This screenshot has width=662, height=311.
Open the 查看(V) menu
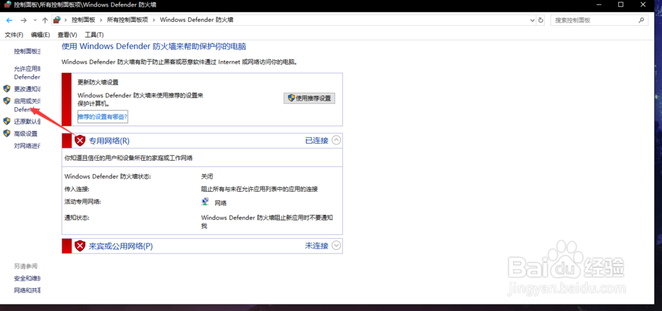pos(67,34)
